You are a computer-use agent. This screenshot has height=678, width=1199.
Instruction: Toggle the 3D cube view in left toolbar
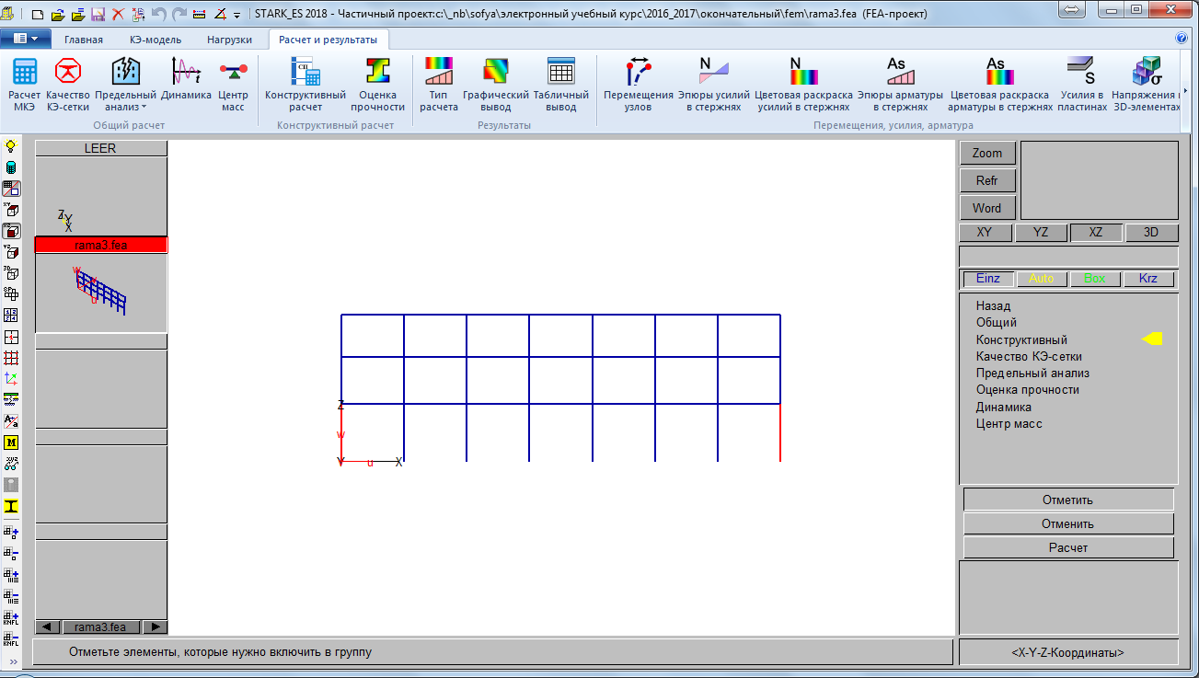click(x=11, y=273)
